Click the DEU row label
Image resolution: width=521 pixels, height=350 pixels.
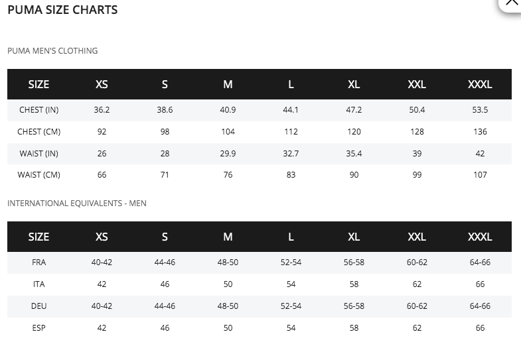[39, 306]
